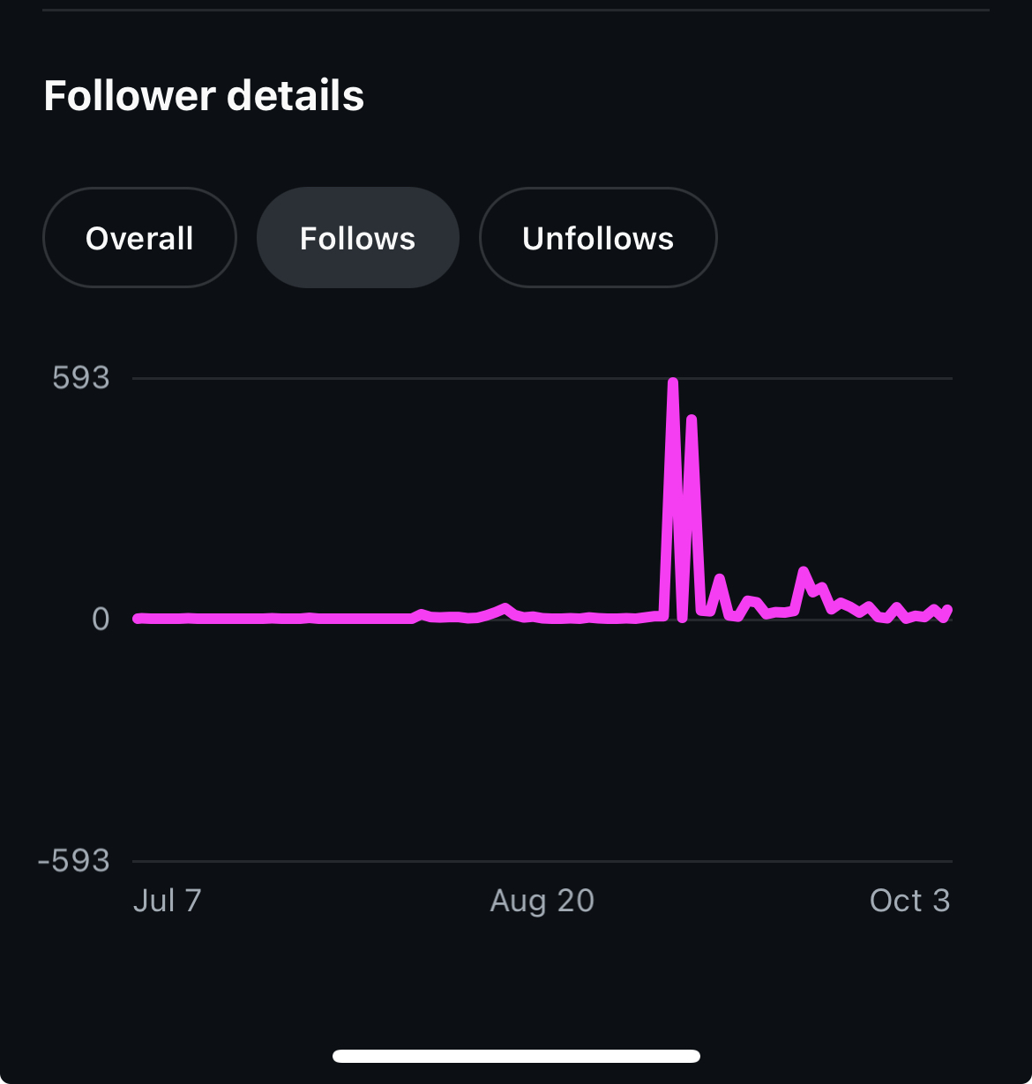1032x1084 pixels.
Task: Click the 593 y-axis label
Action: [81, 378]
